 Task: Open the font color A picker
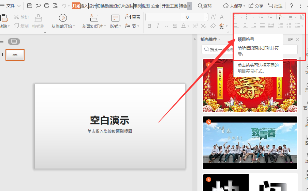pos(184,26)
